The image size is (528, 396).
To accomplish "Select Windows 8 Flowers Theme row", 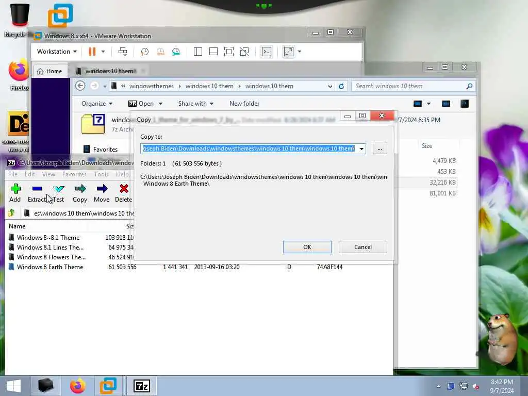I will (51, 257).
